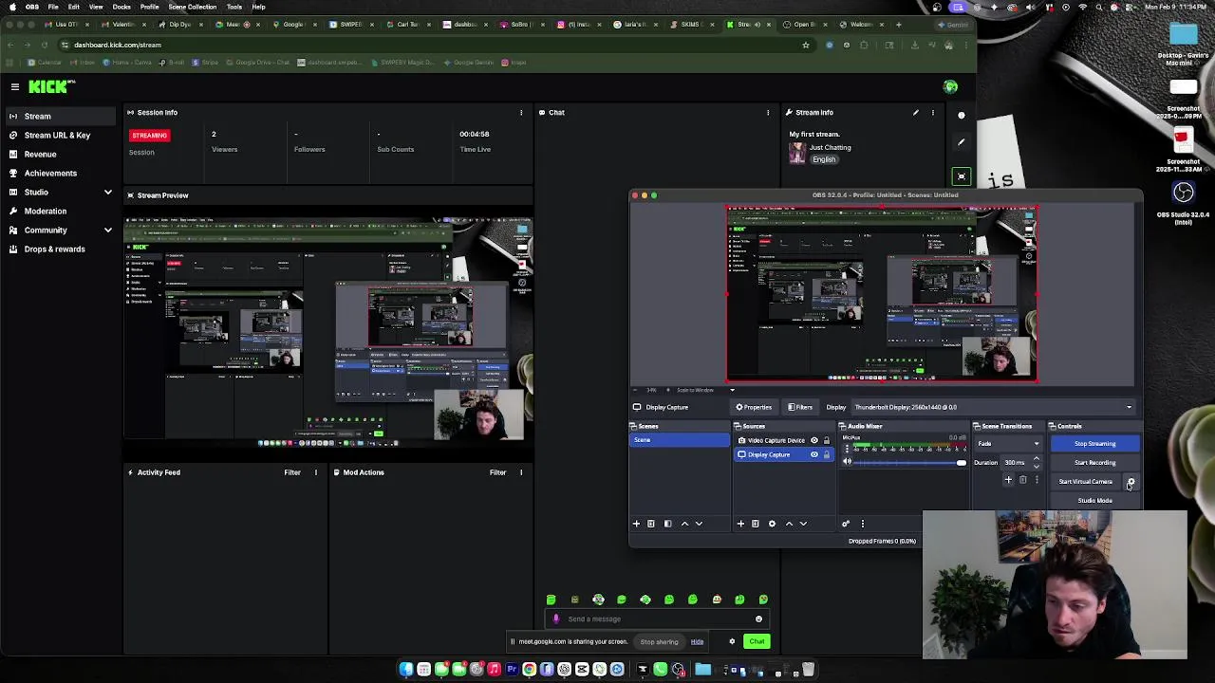Add a new scene in OBS
Image resolution: width=1215 pixels, height=683 pixels.
[x=637, y=524]
